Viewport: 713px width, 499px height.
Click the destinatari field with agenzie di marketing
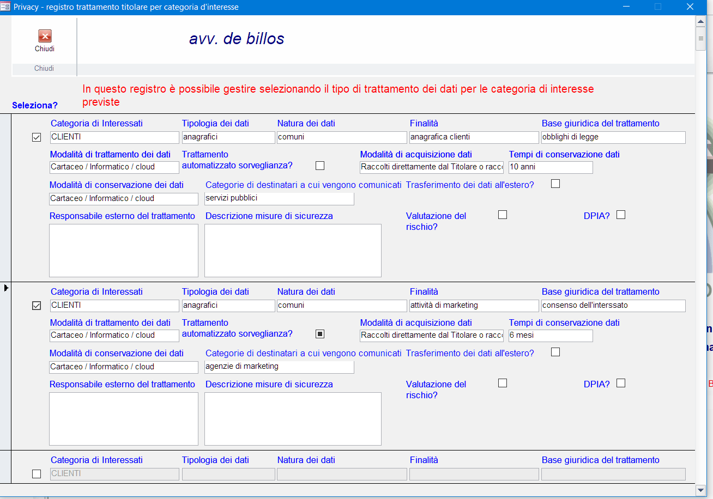point(279,367)
